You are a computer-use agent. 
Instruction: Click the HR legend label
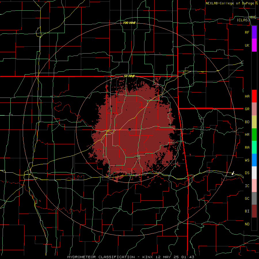247,135
